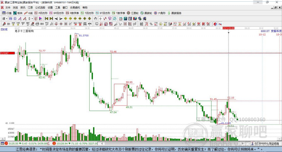Screen dimensions: 282x152
Task: Launch the 赢家轮 wheel tool
Action: pyautogui.click(x=146, y=13)
